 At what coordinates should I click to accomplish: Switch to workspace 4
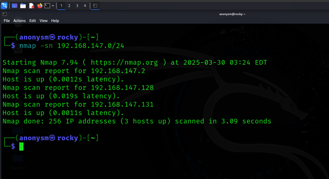click(x=85, y=6)
